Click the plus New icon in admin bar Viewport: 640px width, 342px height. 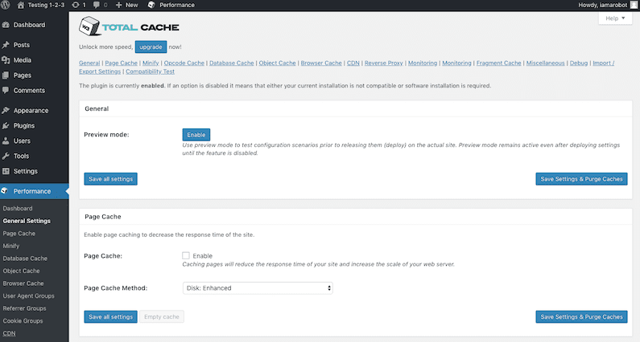[x=119, y=5]
